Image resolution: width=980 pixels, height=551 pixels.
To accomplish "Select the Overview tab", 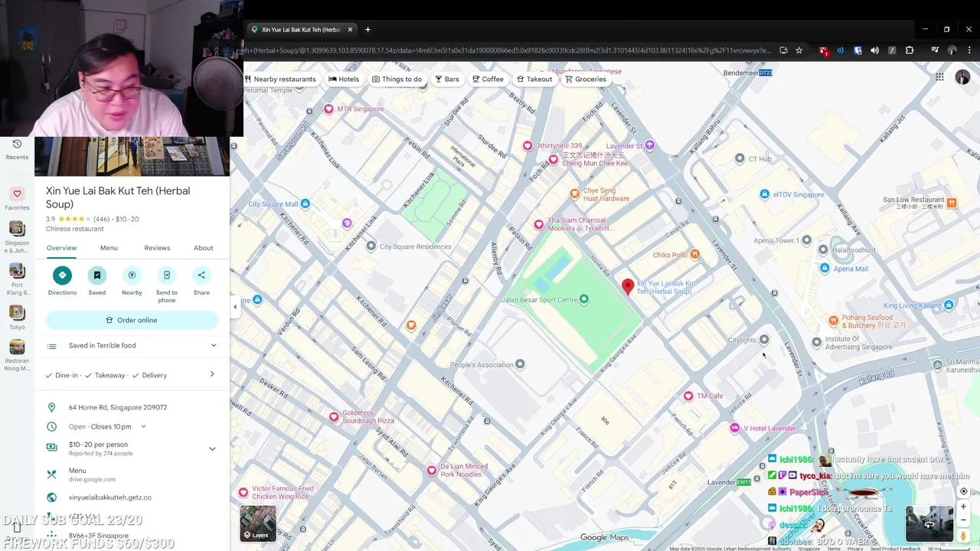I will (61, 248).
